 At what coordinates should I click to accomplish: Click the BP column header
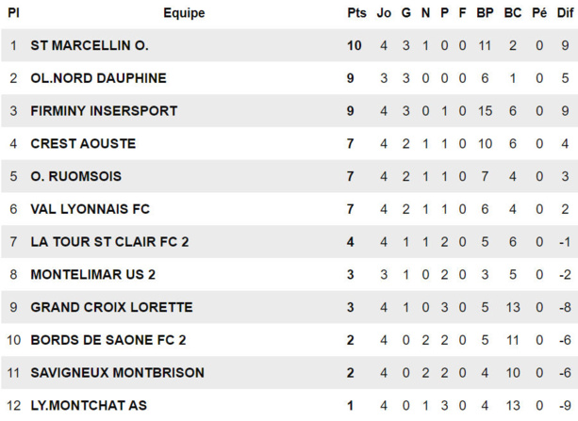[485, 13]
